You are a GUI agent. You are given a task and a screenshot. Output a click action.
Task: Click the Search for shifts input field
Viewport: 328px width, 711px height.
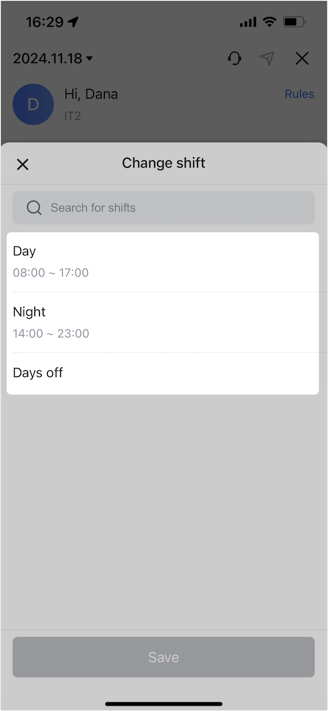click(164, 207)
